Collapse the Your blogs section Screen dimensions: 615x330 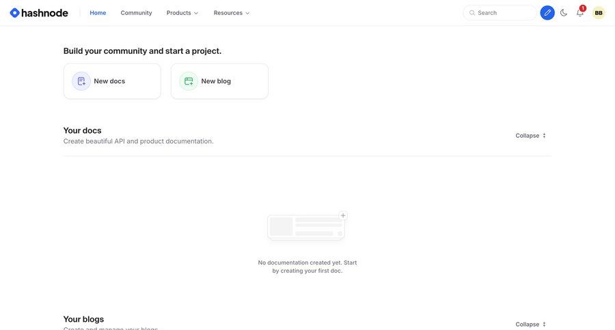point(530,324)
